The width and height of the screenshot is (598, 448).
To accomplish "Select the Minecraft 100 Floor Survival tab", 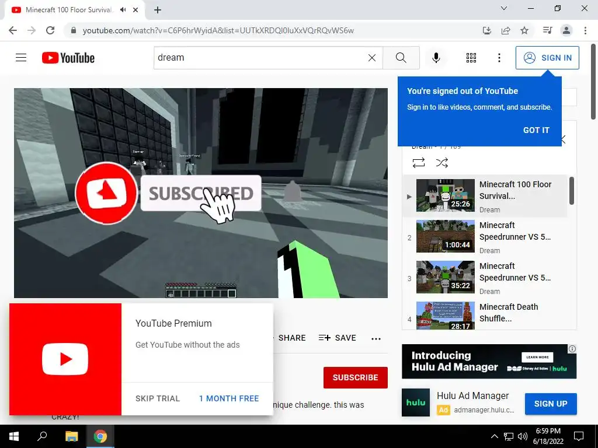I will pyautogui.click(x=74, y=10).
